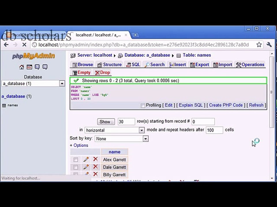Click the Drop table tab

click(x=102, y=72)
